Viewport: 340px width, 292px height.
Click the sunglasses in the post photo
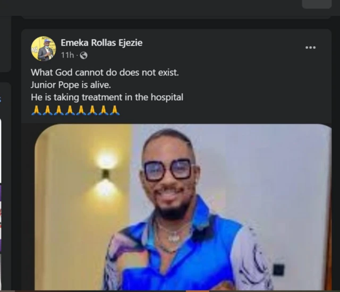(x=167, y=170)
